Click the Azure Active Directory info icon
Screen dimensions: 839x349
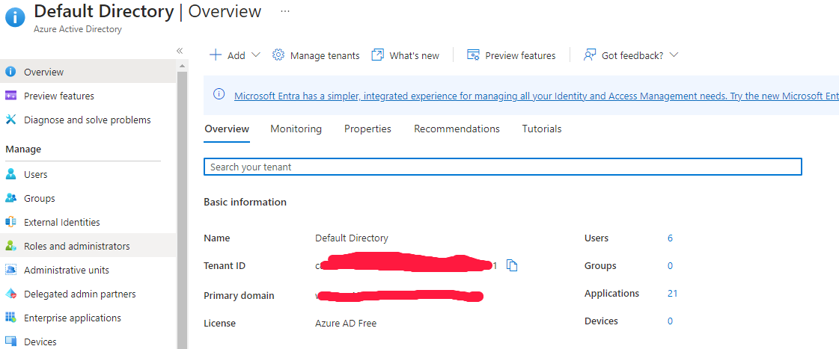(15, 17)
